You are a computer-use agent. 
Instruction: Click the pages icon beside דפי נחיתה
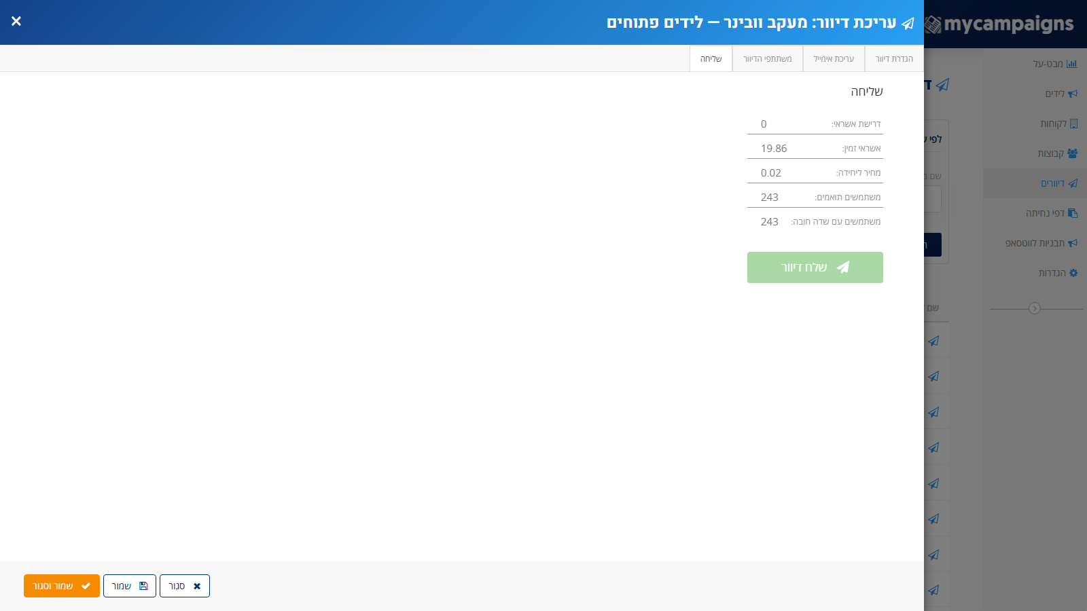coord(1073,213)
